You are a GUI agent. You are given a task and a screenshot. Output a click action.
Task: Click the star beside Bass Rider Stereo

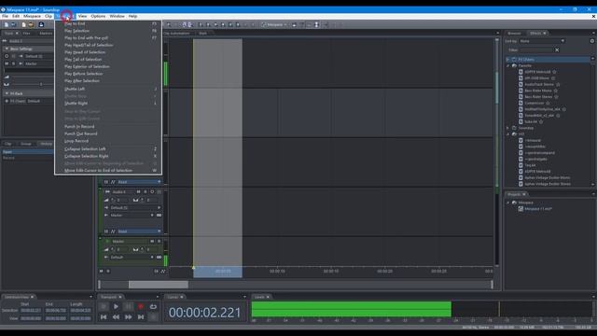tap(556, 97)
